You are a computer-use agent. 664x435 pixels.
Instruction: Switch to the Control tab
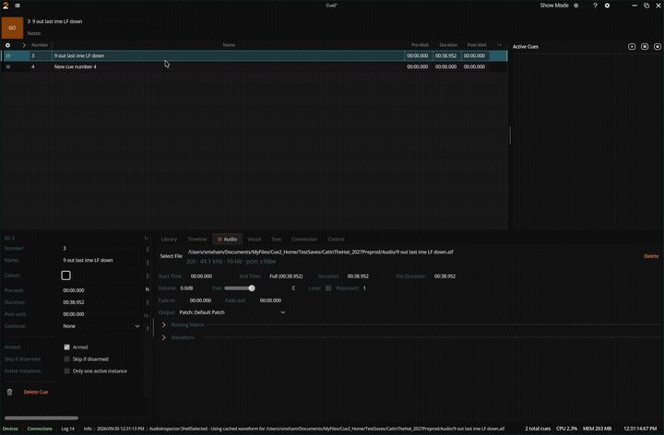[x=336, y=239]
